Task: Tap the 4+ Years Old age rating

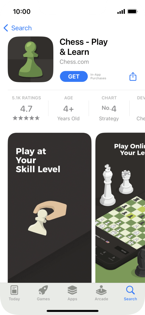Action: (69, 108)
